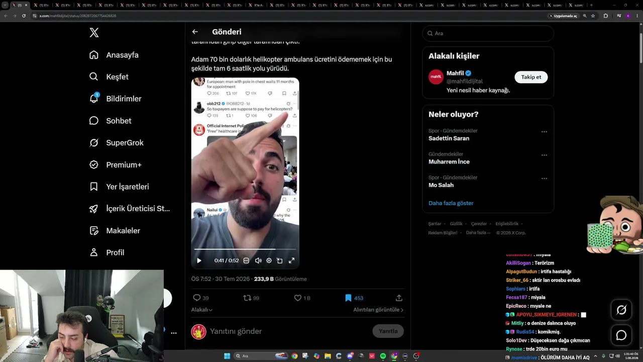Open the Erişilebilirlik footer link
Viewport: 643px width, 362px height.
507,224
